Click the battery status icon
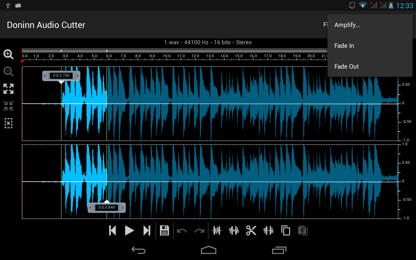 (x=391, y=5)
